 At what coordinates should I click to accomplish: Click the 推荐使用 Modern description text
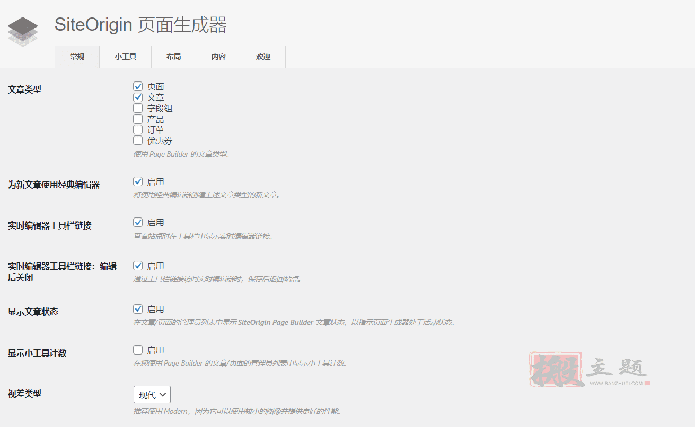(237, 411)
